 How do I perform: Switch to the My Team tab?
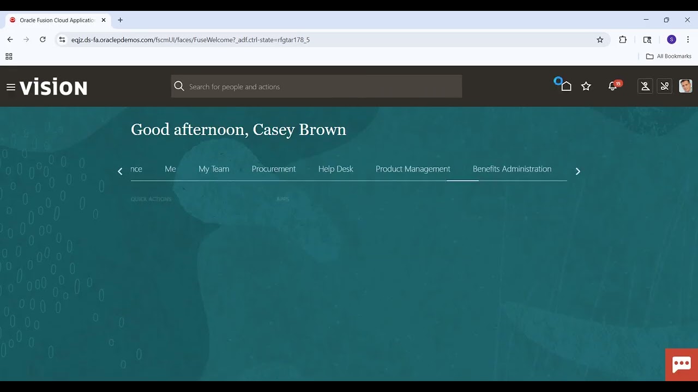[x=214, y=169]
